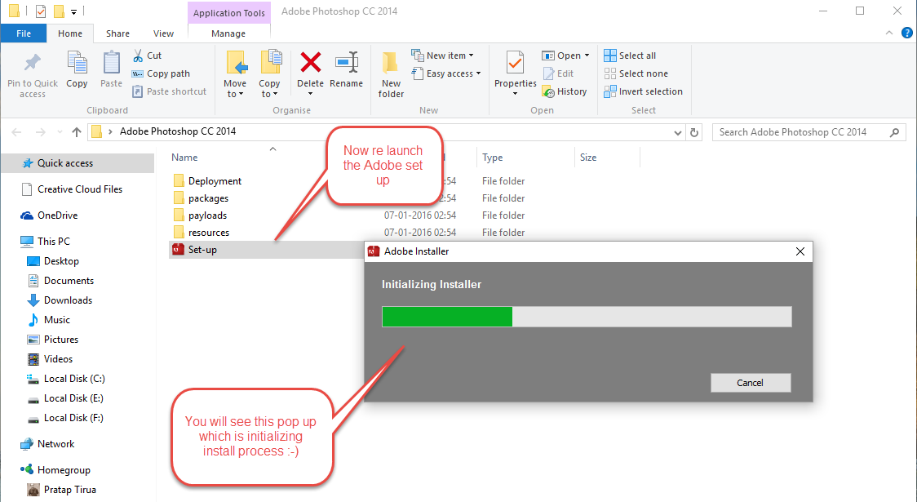Open the Easy access dropdown

click(x=446, y=73)
